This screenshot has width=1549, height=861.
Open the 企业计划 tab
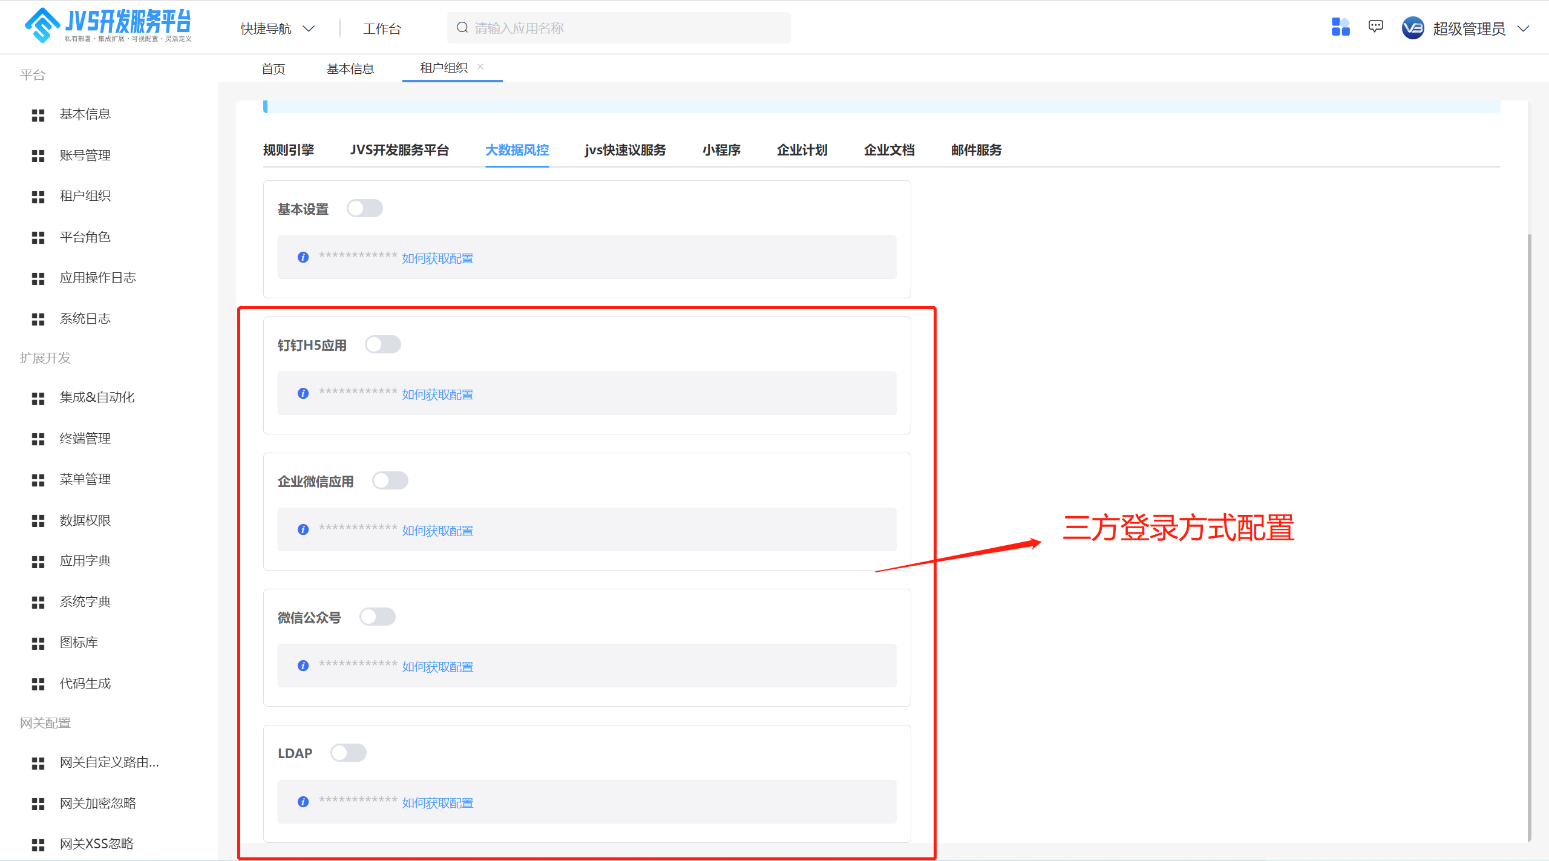coord(802,150)
